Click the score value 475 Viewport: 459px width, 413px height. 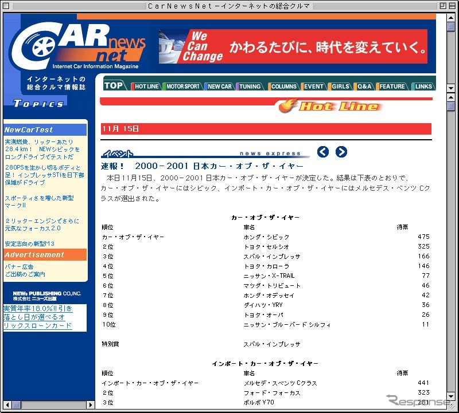[423, 237]
